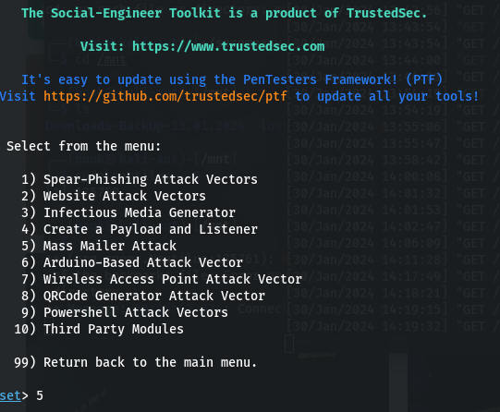Select the Mass Mailer Attack entry
The width and height of the screenshot is (500, 412).
(x=99, y=246)
